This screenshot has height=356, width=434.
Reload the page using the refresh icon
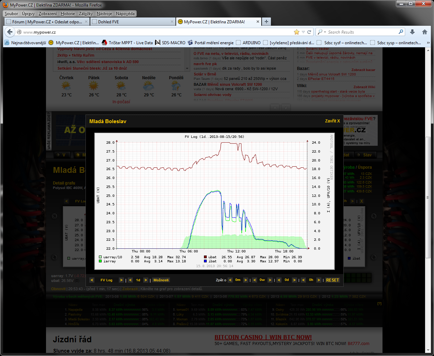tap(309, 32)
